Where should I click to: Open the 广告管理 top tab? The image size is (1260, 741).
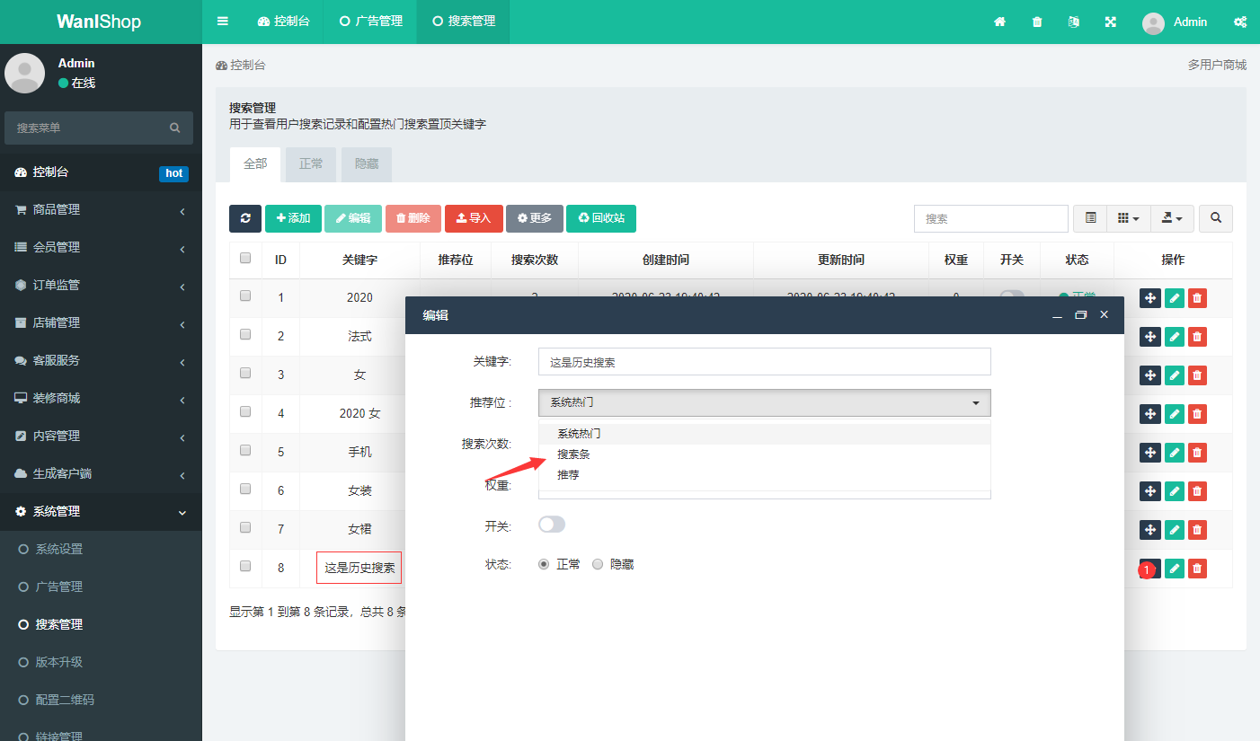tap(371, 22)
